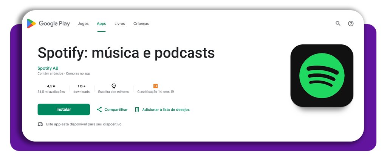Click the Compras no app text

tap(78, 73)
